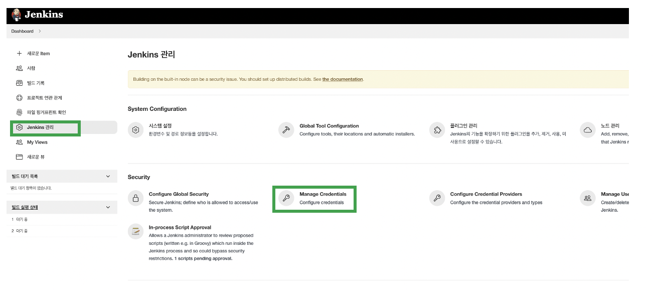Click the puzzle icon for 플러그인 관리

[x=437, y=130]
